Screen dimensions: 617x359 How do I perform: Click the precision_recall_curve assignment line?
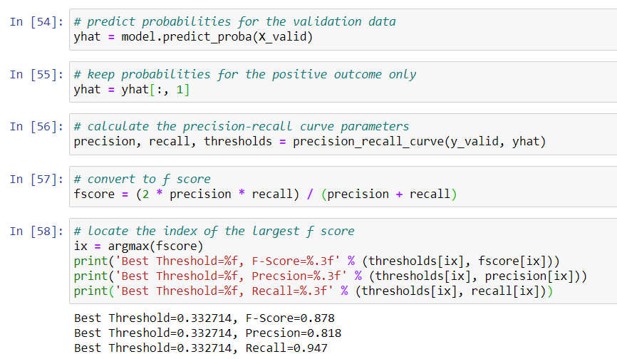point(310,142)
